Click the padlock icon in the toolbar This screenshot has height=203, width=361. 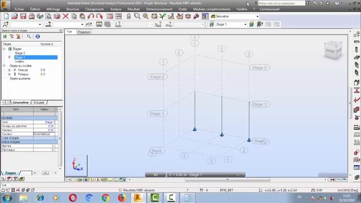(x=129, y=16)
